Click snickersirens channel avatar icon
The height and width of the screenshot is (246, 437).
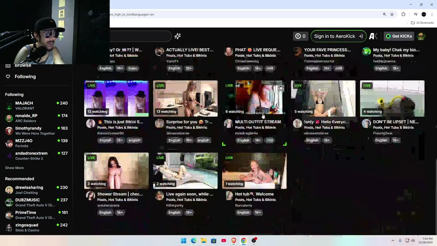90,195
